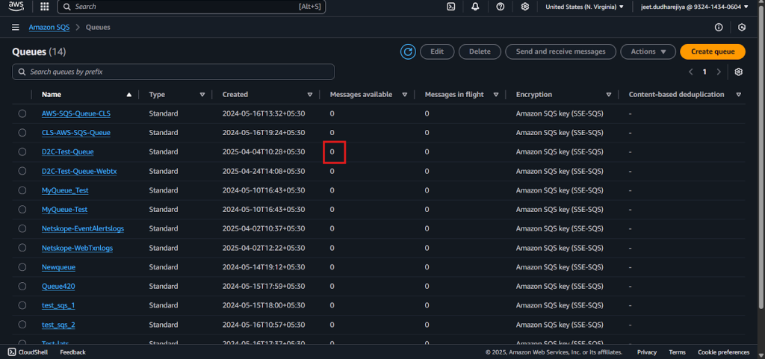Image resolution: width=765 pixels, height=359 pixels.
Task: Select the MyQueue-Test radio button
Action: [22, 210]
